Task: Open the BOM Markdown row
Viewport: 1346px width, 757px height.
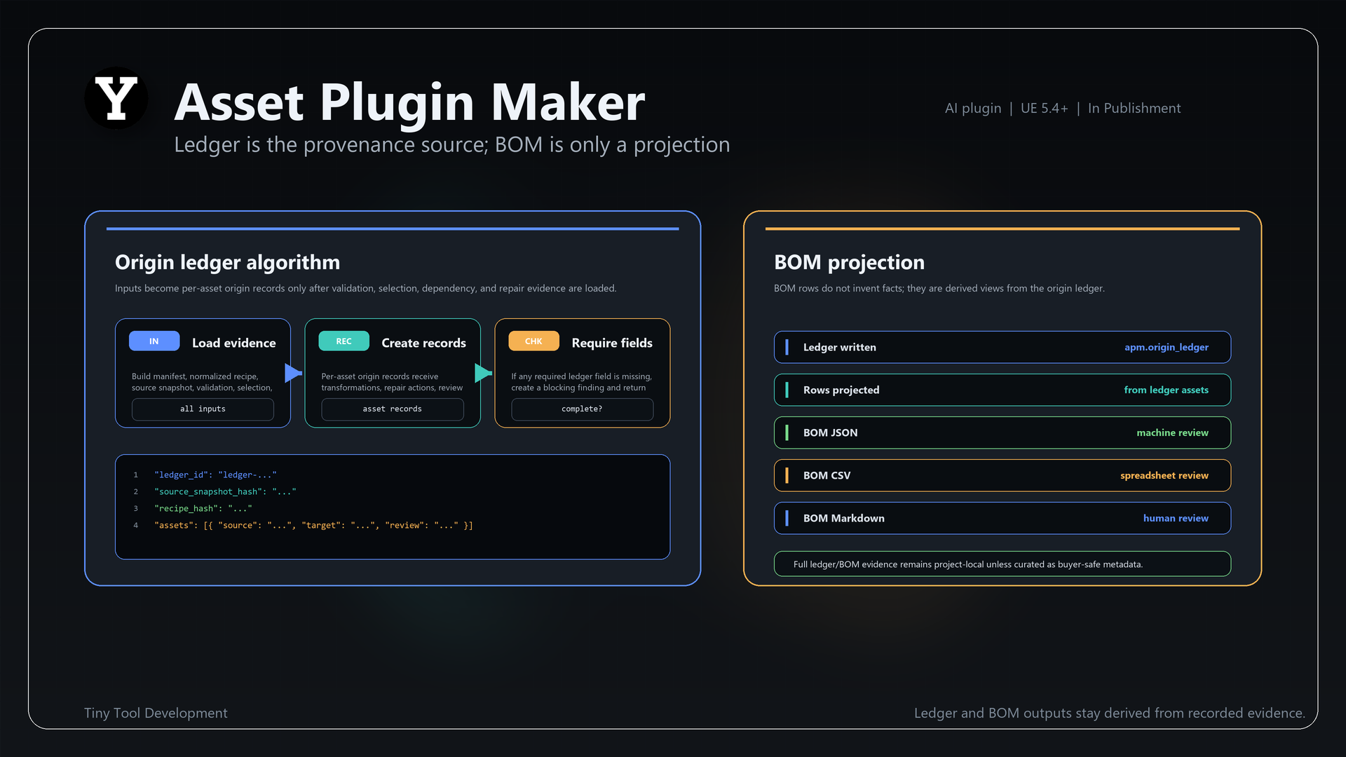Action: (1002, 518)
